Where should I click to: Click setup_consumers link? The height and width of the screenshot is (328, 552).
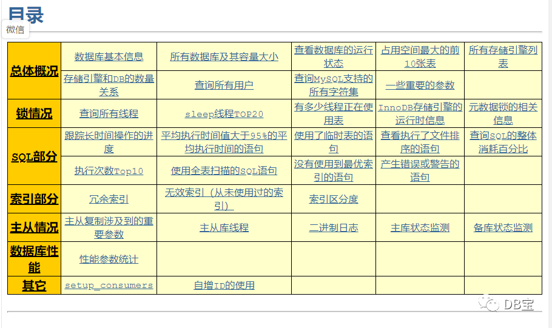tap(109, 286)
